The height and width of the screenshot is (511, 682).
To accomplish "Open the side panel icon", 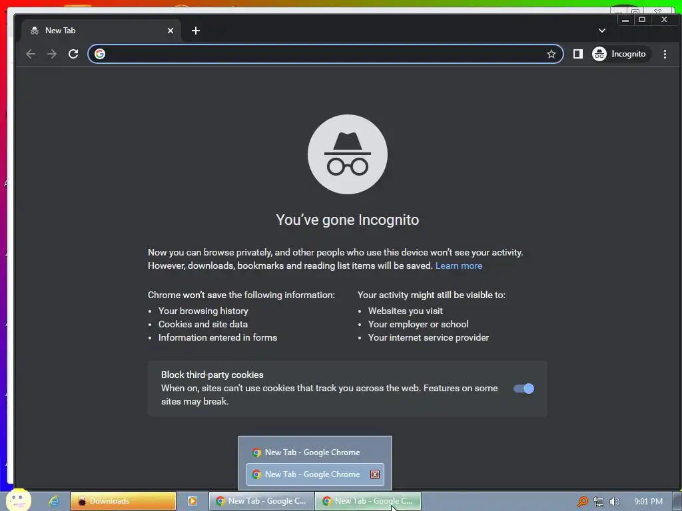I will click(577, 54).
